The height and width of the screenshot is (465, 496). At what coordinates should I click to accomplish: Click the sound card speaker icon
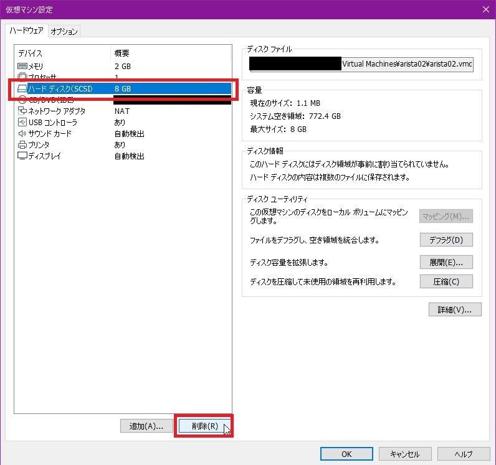pyautogui.click(x=22, y=133)
